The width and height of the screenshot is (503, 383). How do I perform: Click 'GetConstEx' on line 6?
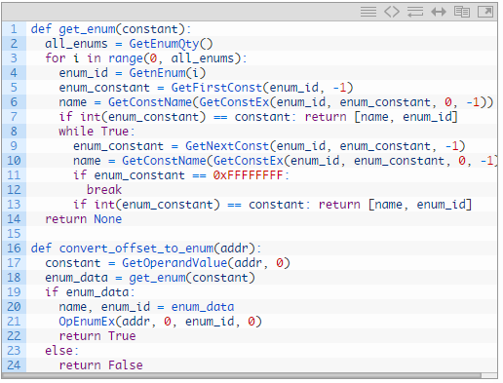coord(234,102)
